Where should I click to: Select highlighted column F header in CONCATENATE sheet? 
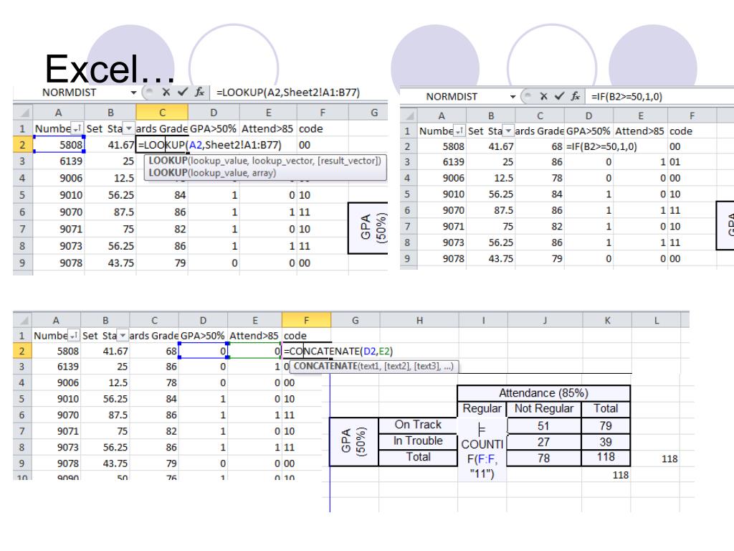[x=306, y=321]
